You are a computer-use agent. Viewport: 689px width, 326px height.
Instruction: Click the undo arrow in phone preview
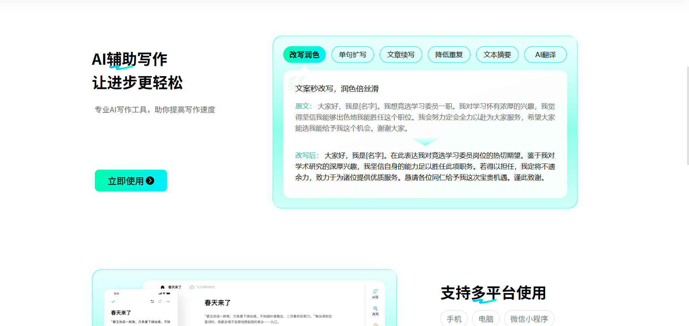click(152, 301)
